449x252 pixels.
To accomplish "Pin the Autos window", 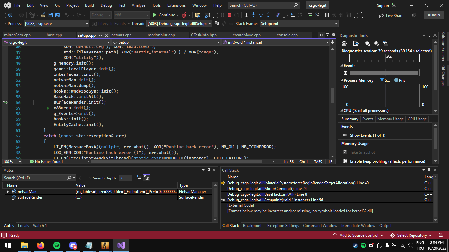I will (209, 170).
